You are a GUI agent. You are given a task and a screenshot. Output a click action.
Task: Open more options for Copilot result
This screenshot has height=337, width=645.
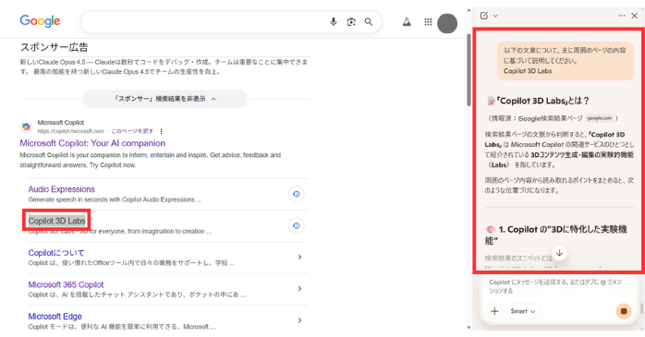161,131
